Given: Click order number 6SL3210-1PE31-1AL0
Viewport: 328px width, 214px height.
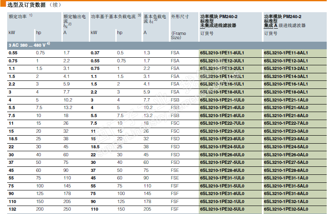Looking at the screenshot, I should 286,178.
